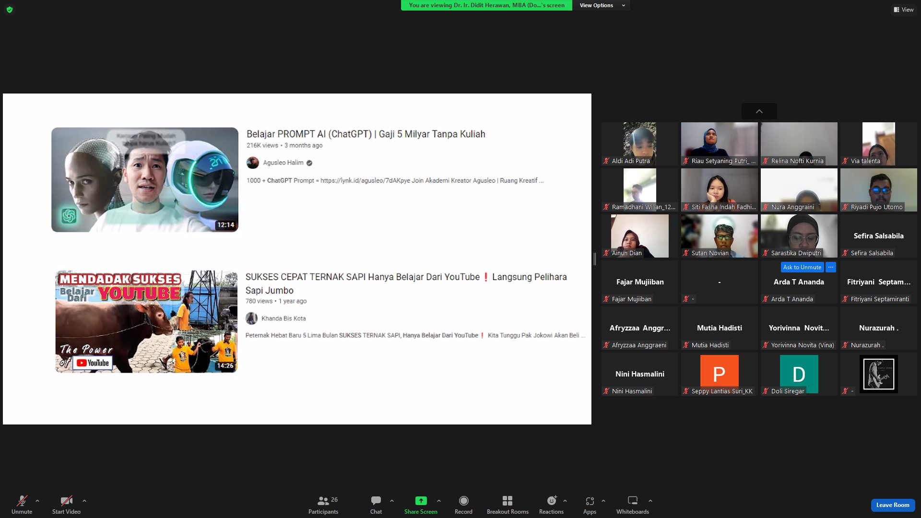Start recording with the Record icon
921x518 pixels.
point(463,501)
